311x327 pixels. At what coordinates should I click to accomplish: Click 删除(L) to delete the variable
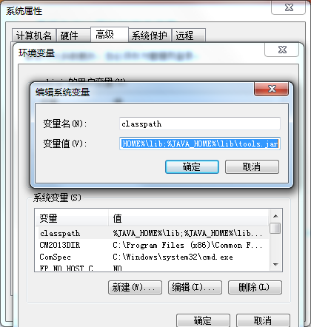coord(255,287)
